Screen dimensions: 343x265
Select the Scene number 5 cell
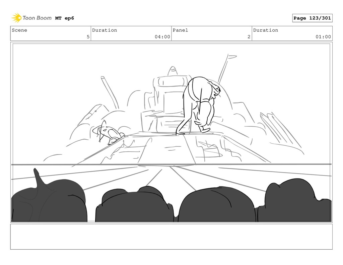pyautogui.click(x=51, y=33)
